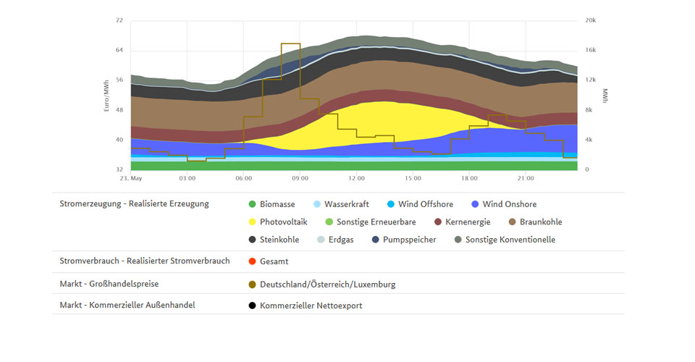Click the yellow Photovoltaik color dot
This screenshot has height=362, width=695.
(252, 222)
